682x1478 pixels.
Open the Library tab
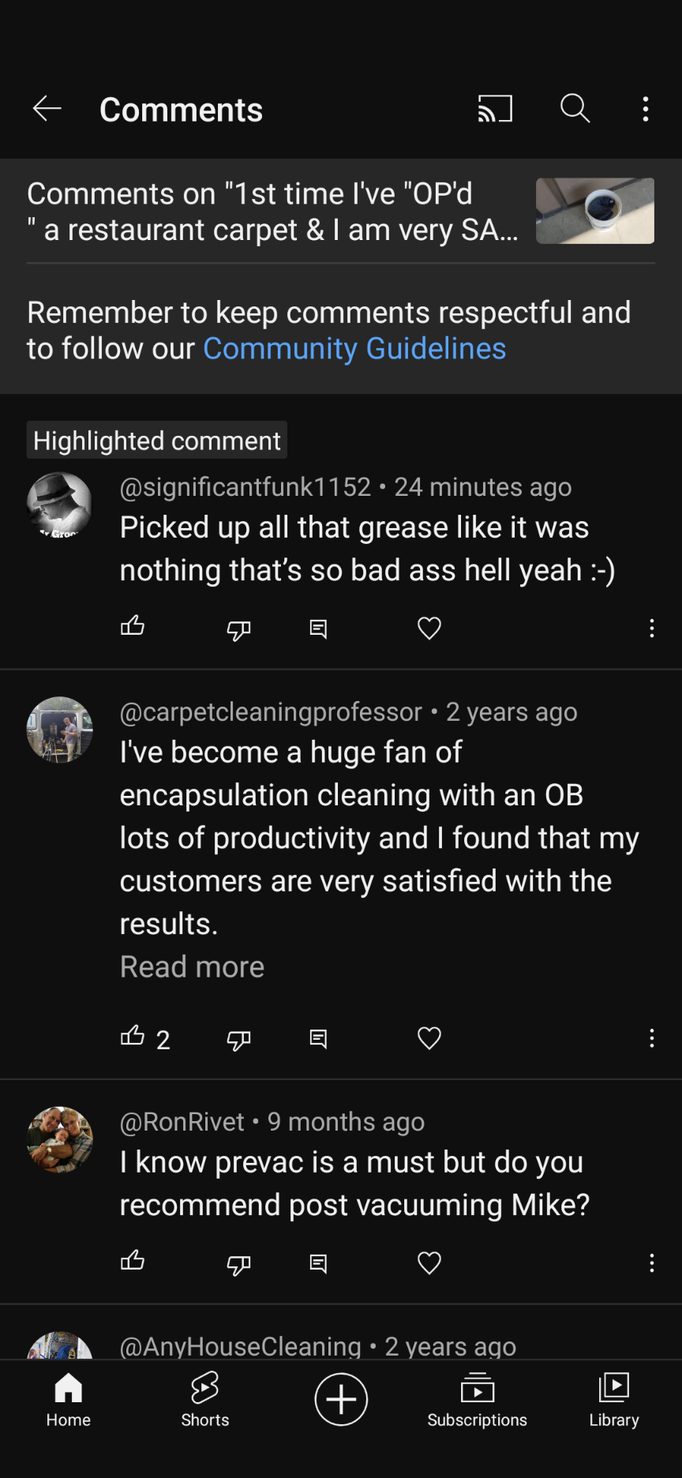coord(614,1400)
